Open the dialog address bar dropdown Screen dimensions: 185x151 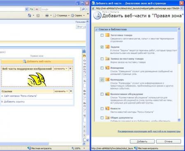[x=182, y=9]
